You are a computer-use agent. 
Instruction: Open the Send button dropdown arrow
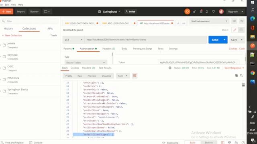224,40
